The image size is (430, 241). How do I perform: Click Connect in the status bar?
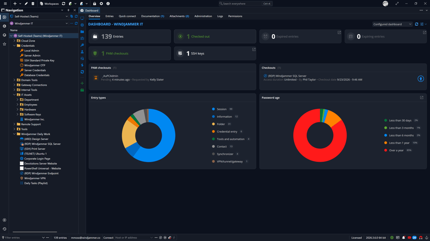click(108, 238)
